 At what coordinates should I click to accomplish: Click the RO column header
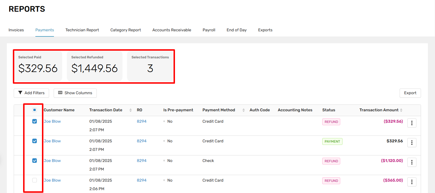click(x=140, y=110)
